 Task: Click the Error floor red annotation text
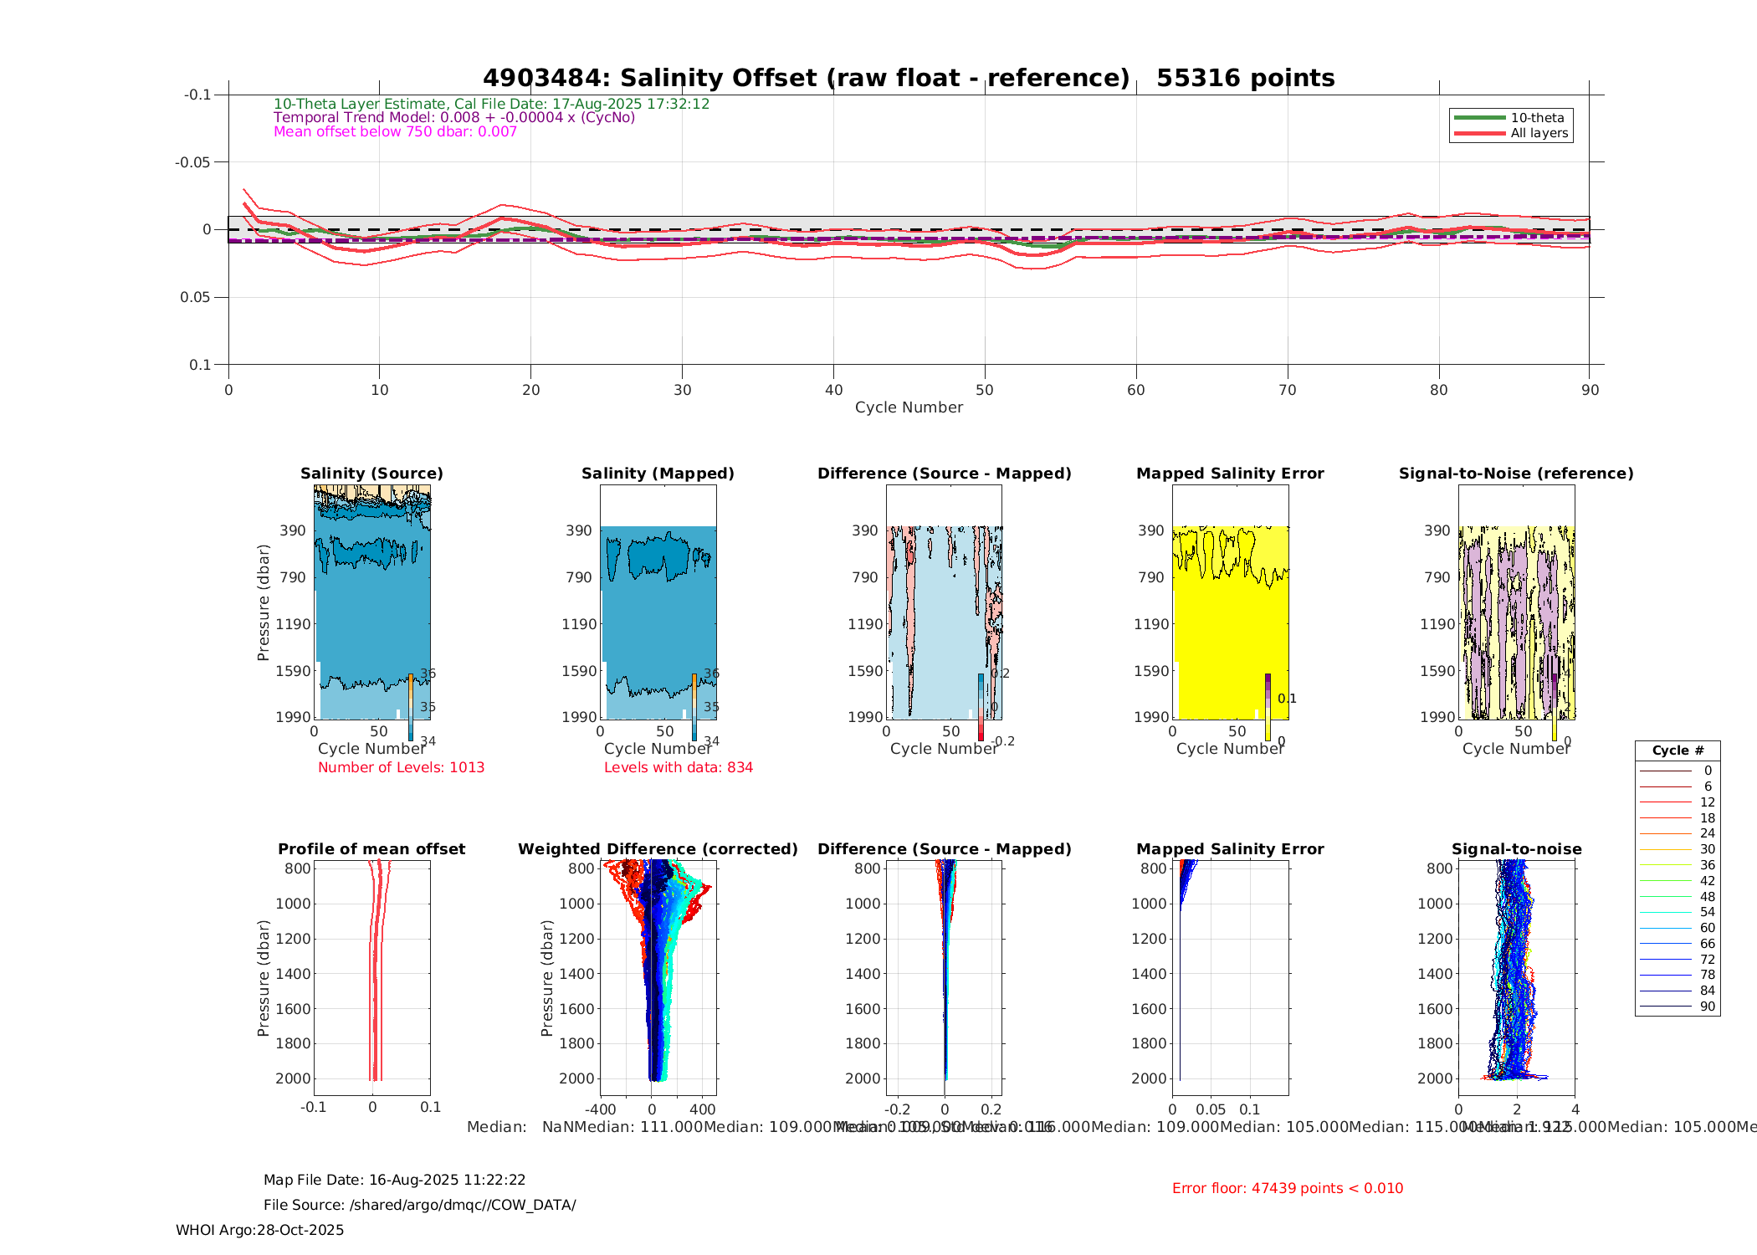1287,1188
